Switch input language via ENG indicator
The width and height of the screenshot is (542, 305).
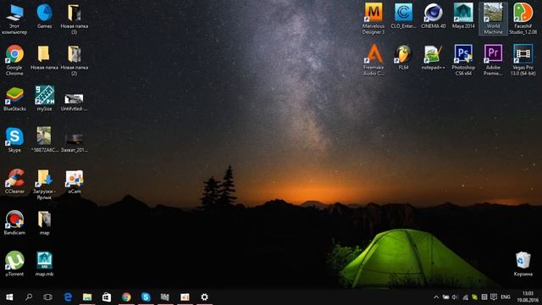(506, 297)
